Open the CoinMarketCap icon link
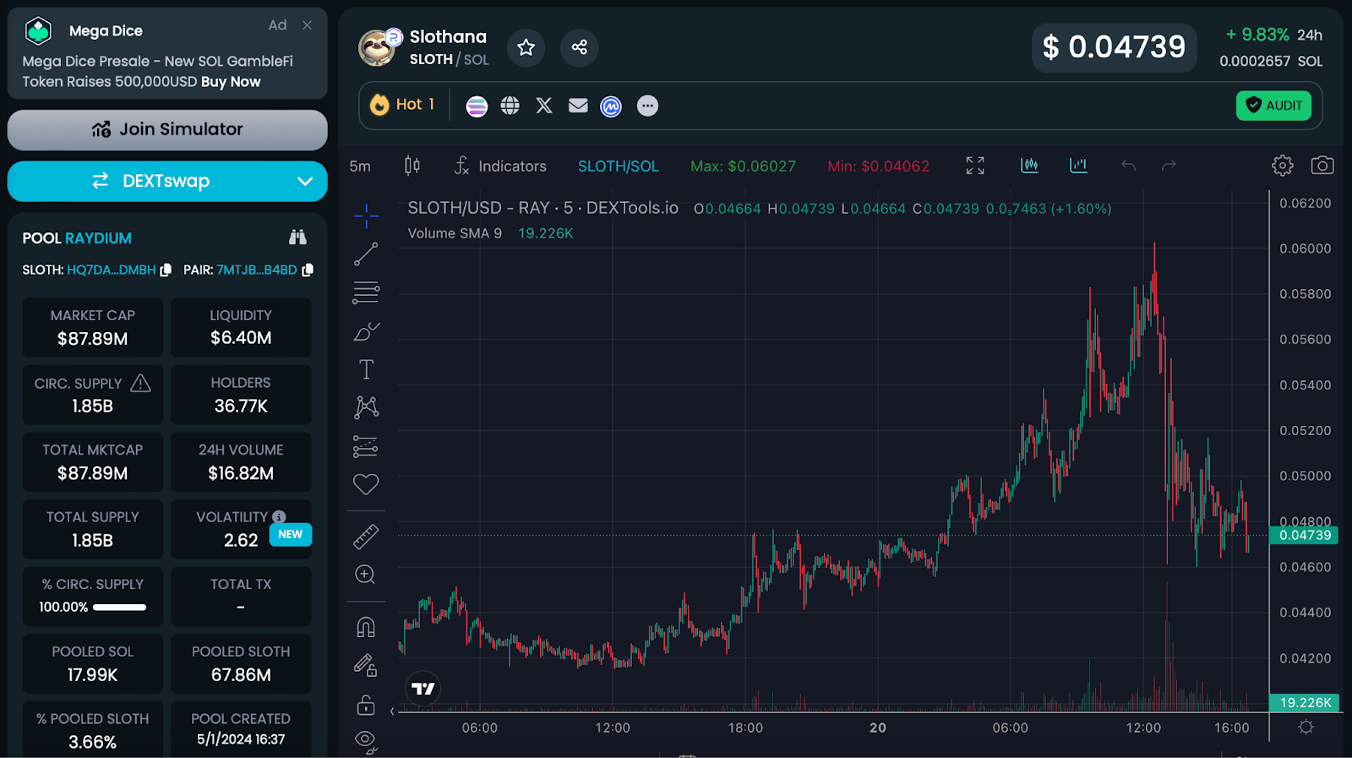This screenshot has height=758, width=1352. point(611,106)
